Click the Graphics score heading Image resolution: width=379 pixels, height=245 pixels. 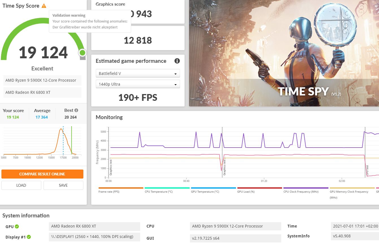click(x=110, y=4)
